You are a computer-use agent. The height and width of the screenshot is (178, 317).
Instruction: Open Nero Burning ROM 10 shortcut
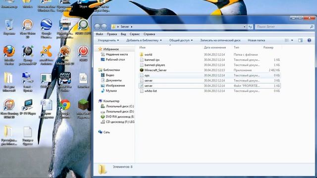(x=9, y=109)
